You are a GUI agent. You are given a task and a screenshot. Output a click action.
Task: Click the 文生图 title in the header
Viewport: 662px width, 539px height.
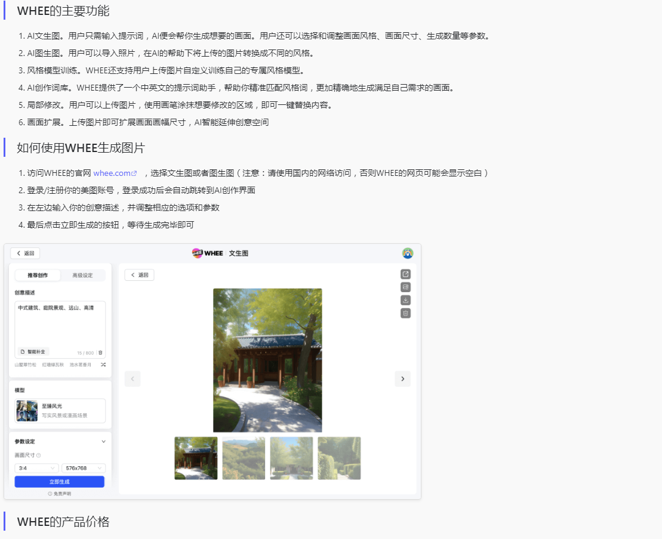pyautogui.click(x=239, y=253)
